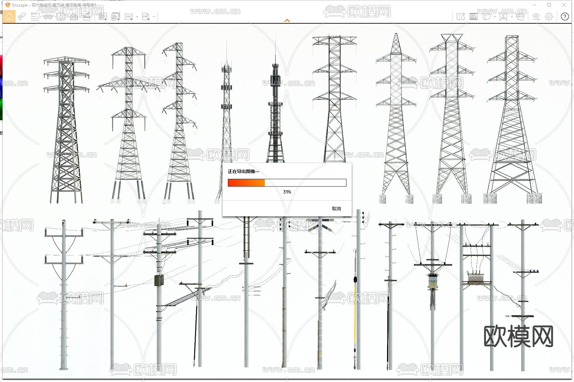Click the Home icon in Enscape toolbar
The image size is (574, 382).
click(x=9, y=17)
